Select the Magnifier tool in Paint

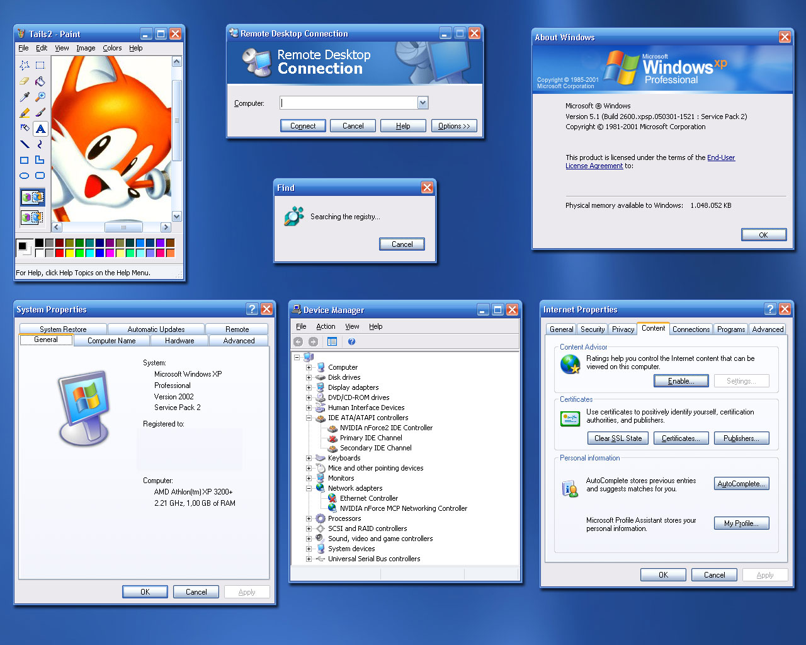click(40, 96)
